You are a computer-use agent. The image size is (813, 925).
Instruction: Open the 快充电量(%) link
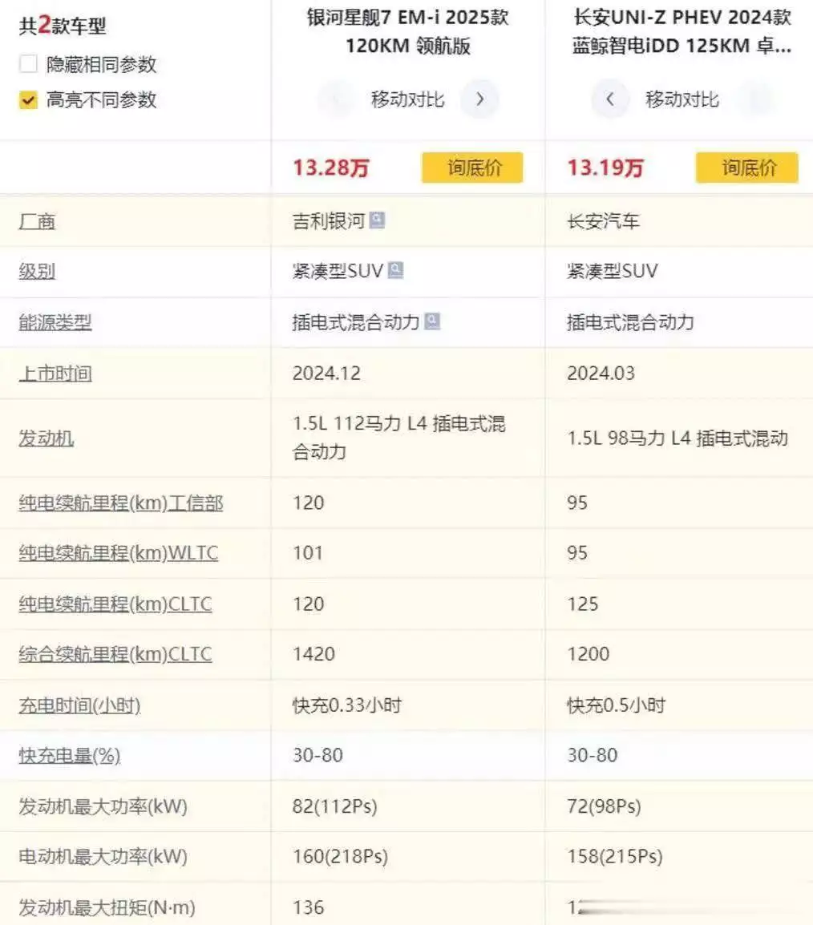70,756
